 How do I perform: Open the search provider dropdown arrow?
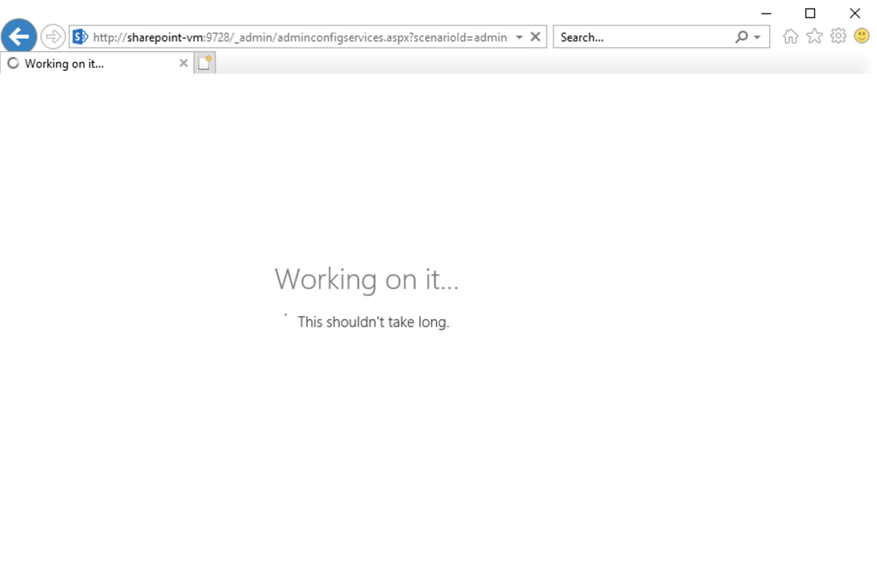tap(757, 37)
